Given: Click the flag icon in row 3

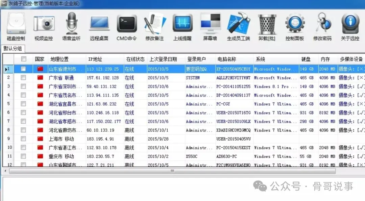Looking at the screenshot, I should click(40, 86).
